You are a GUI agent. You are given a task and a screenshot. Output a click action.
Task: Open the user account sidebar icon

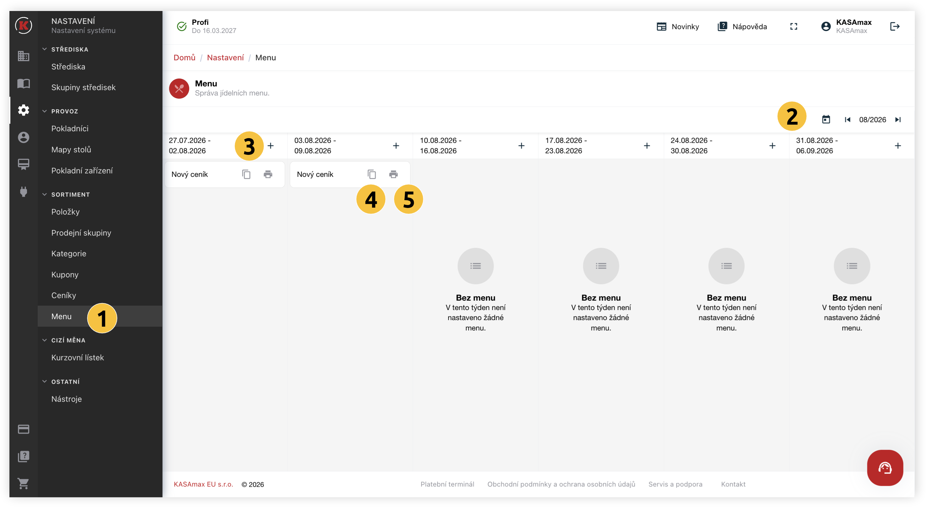pyautogui.click(x=24, y=138)
